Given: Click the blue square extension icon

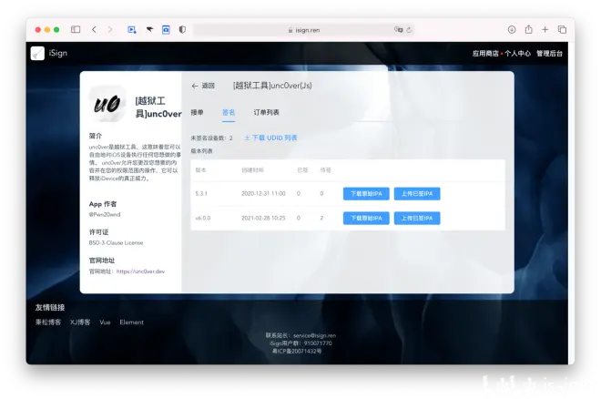Looking at the screenshot, I should point(166,29).
